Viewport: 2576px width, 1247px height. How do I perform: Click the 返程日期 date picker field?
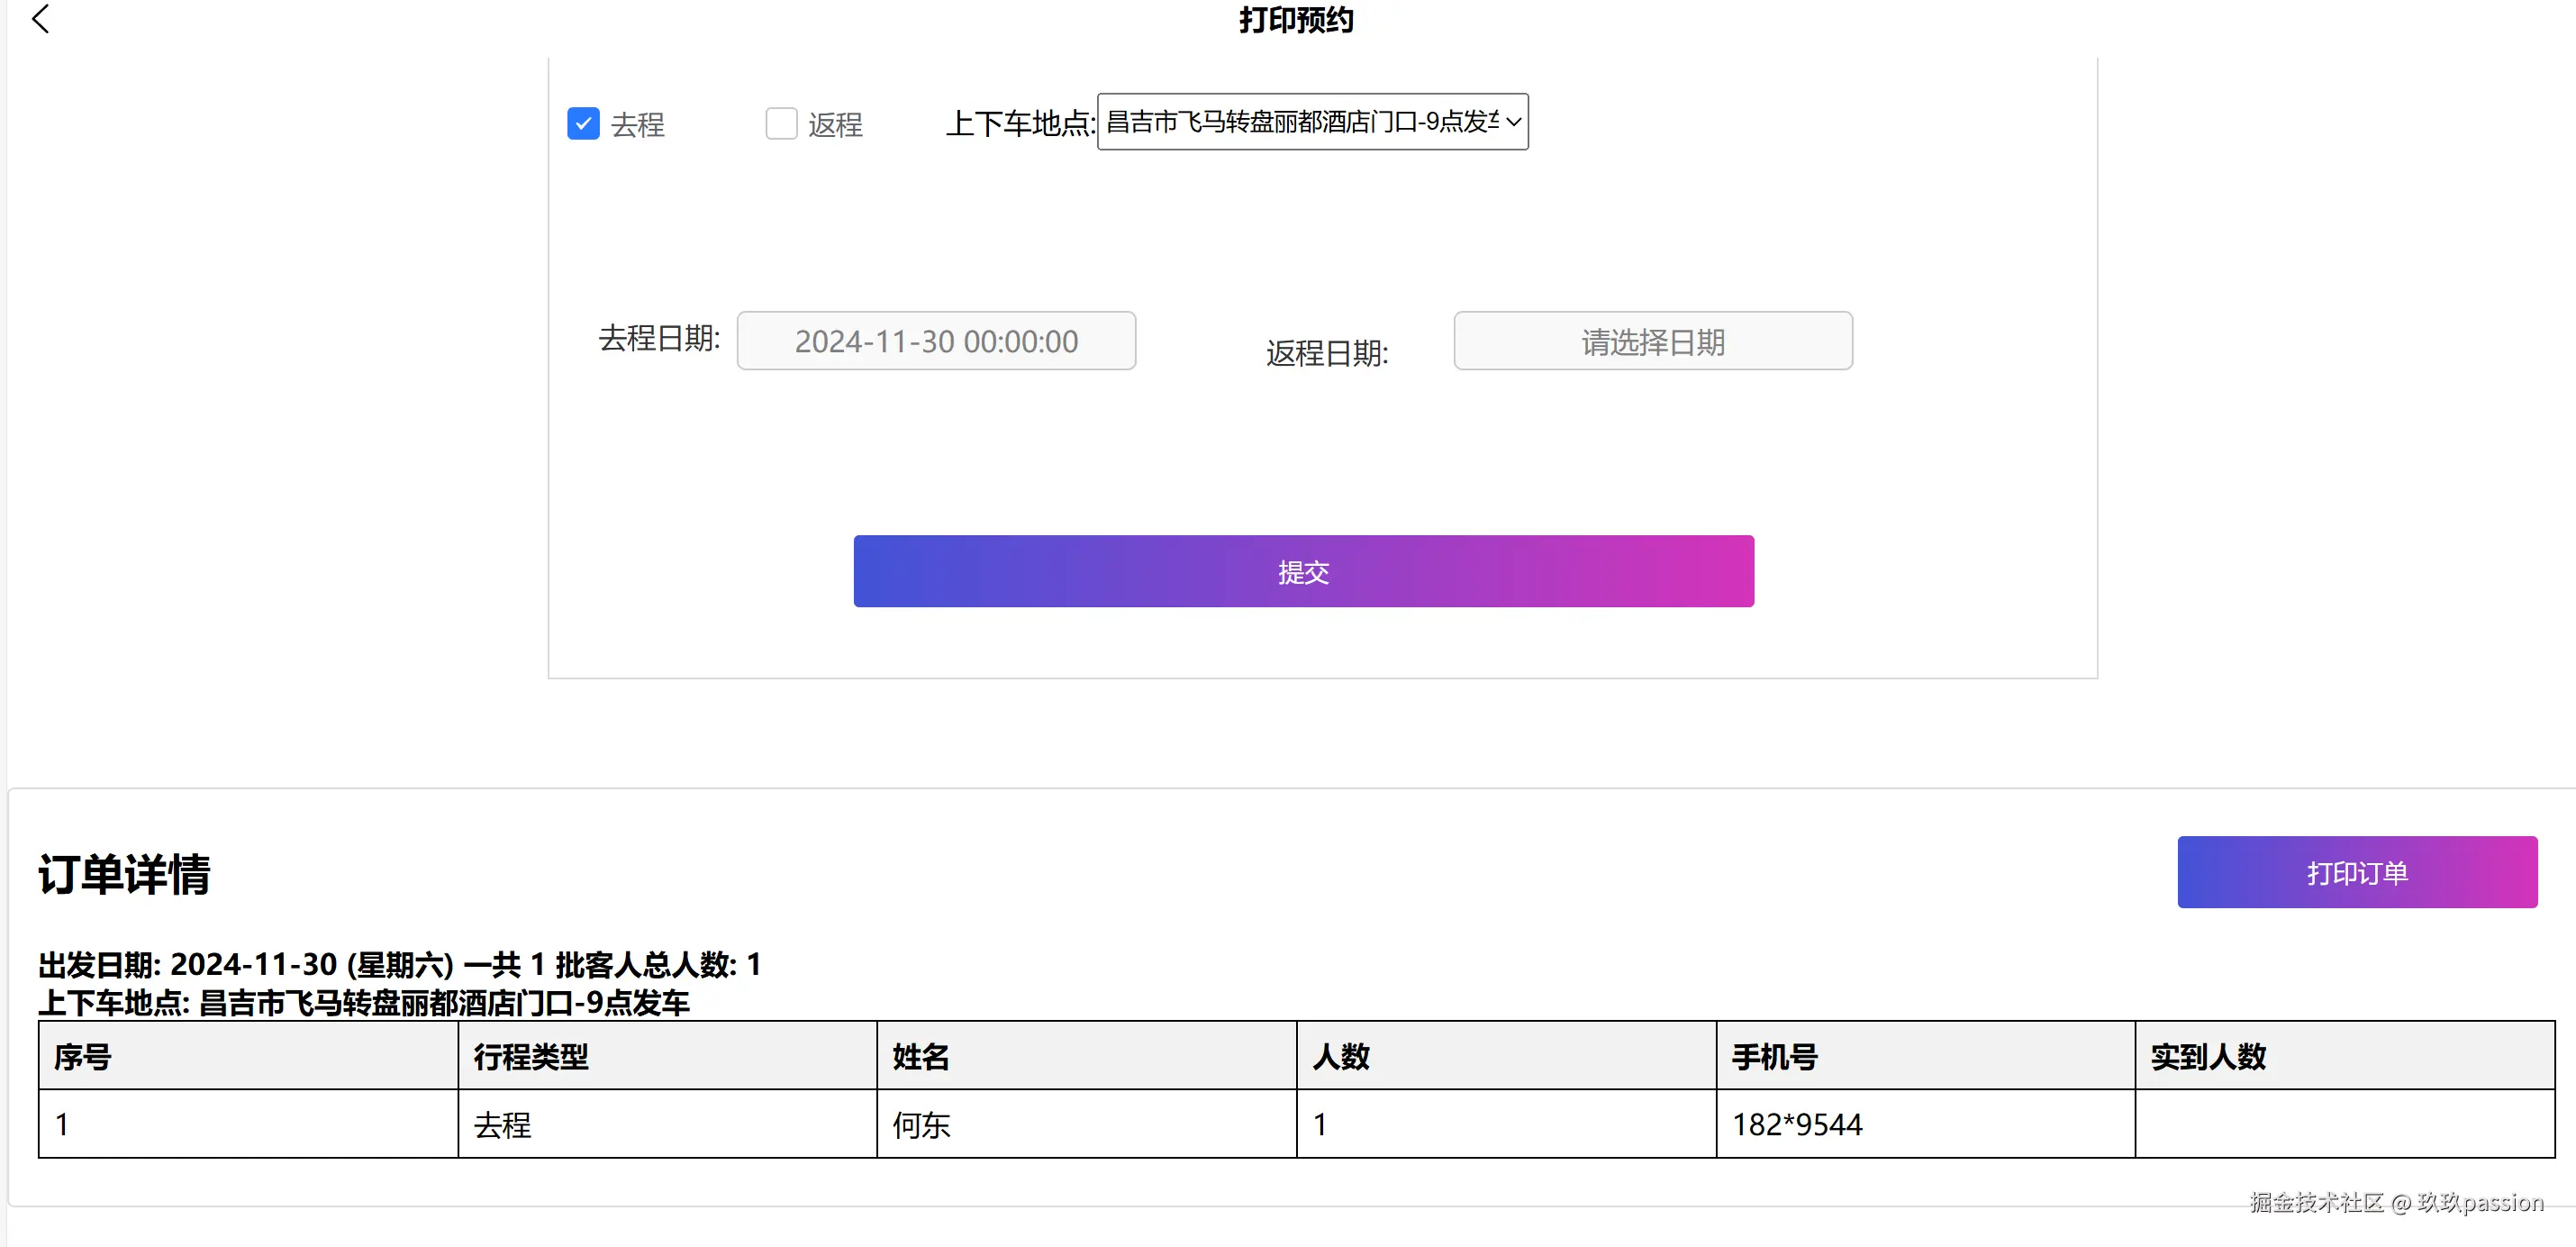(1652, 341)
